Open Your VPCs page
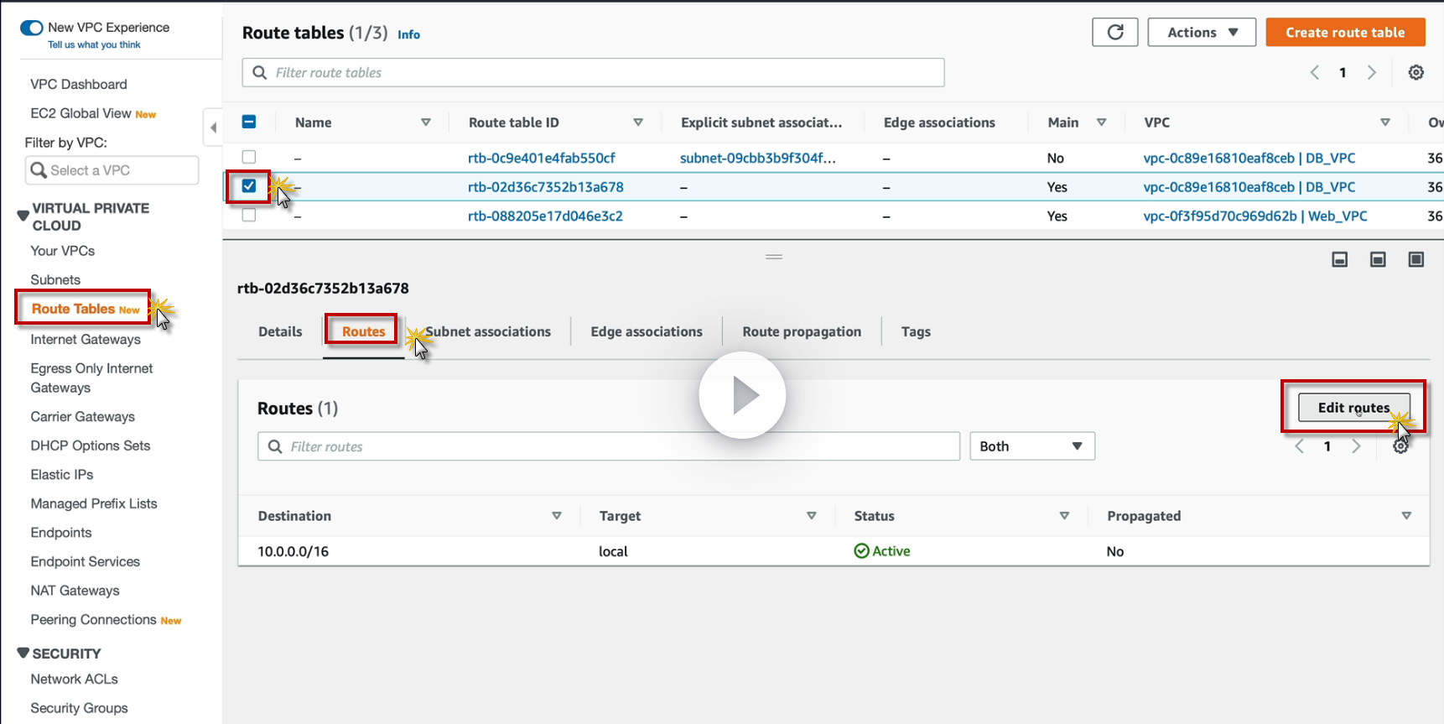Image resolution: width=1444 pixels, height=724 pixels. click(x=63, y=251)
